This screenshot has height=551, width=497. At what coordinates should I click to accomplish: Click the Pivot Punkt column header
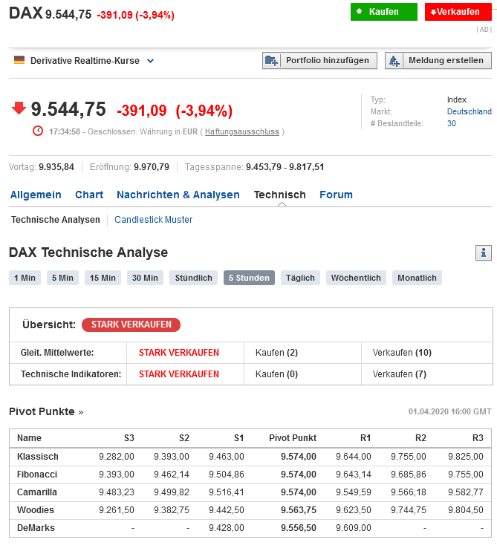[293, 438]
